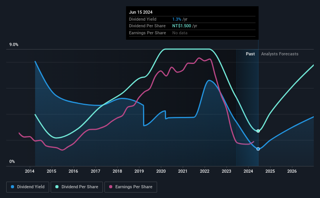Screen dimensions: 320x198
Task: Click the 2021 x-axis label
Action: [x=183, y=171]
